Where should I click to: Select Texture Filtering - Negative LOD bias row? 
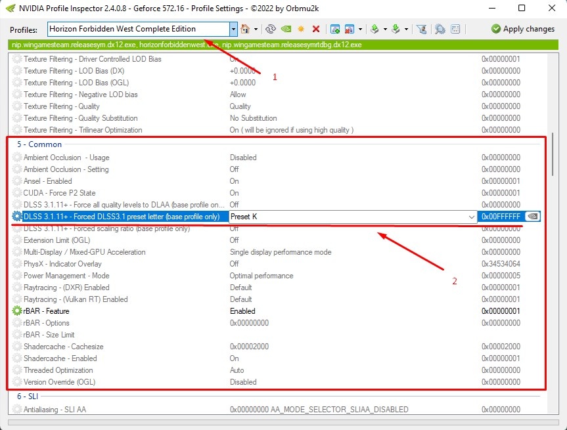[x=276, y=95]
